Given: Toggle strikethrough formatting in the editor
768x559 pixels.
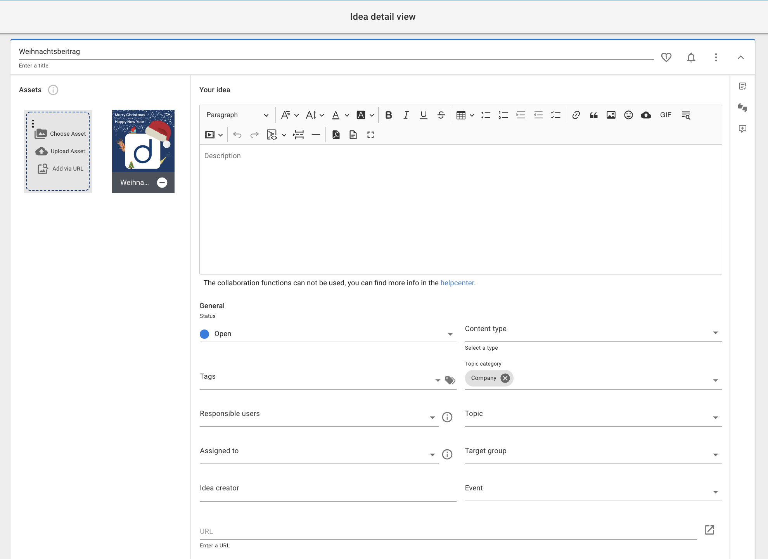Looking at the screenshot, I should point(441,115).
